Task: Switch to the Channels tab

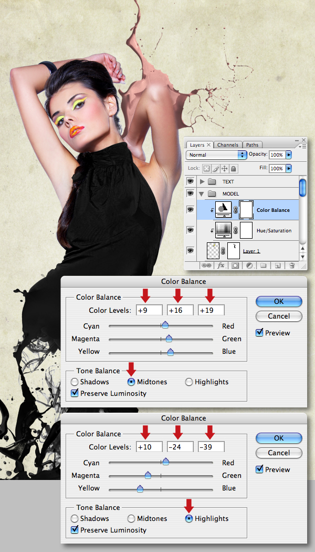Action: coord(227,145)
